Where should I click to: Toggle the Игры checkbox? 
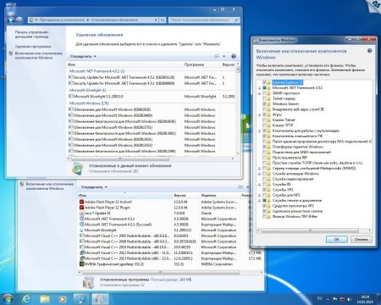tap(265, 114)
